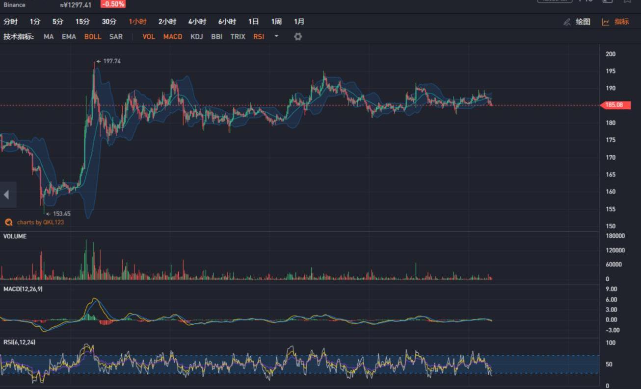Hide the VOL volume indicator
Image resolution: width=641 pixels, height=389 pixels.
[149, 37]
